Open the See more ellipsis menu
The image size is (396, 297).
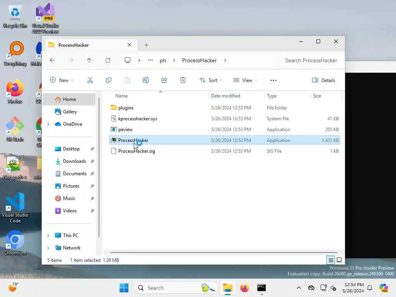pos(273,80)
